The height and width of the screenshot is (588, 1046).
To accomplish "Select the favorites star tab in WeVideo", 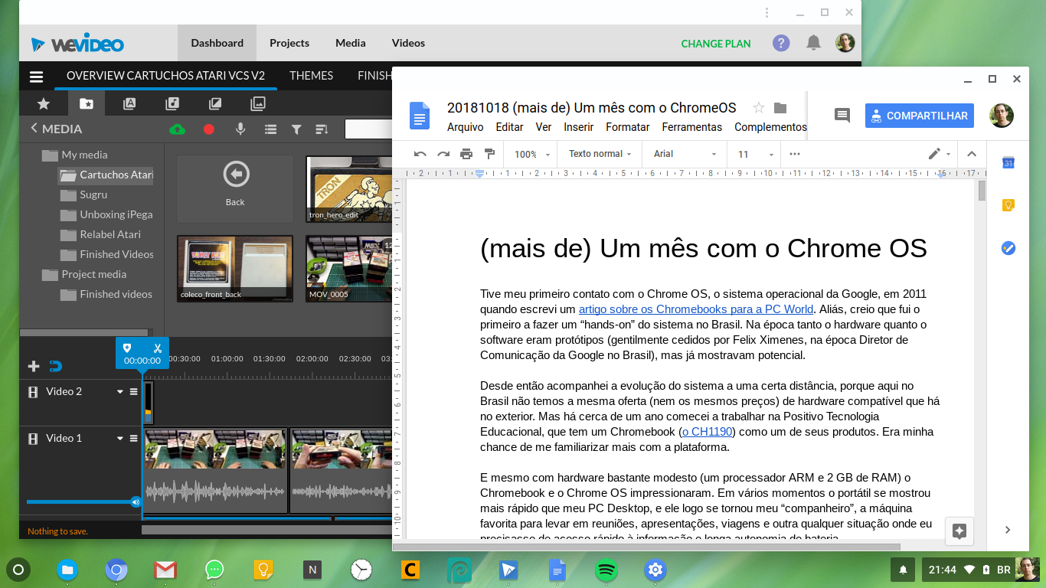I will pos(44,103).
